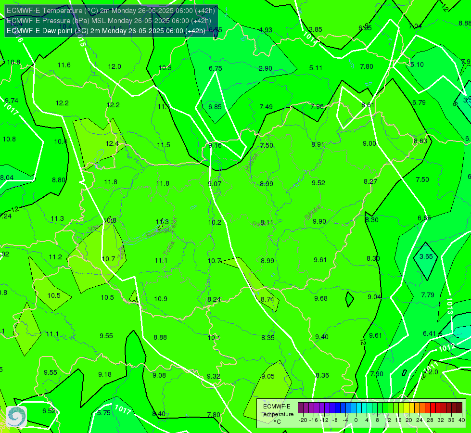Viewport: 471px width, 433px height.
Task: Click the 9.68 temperature value
Action: coord(321,298)
